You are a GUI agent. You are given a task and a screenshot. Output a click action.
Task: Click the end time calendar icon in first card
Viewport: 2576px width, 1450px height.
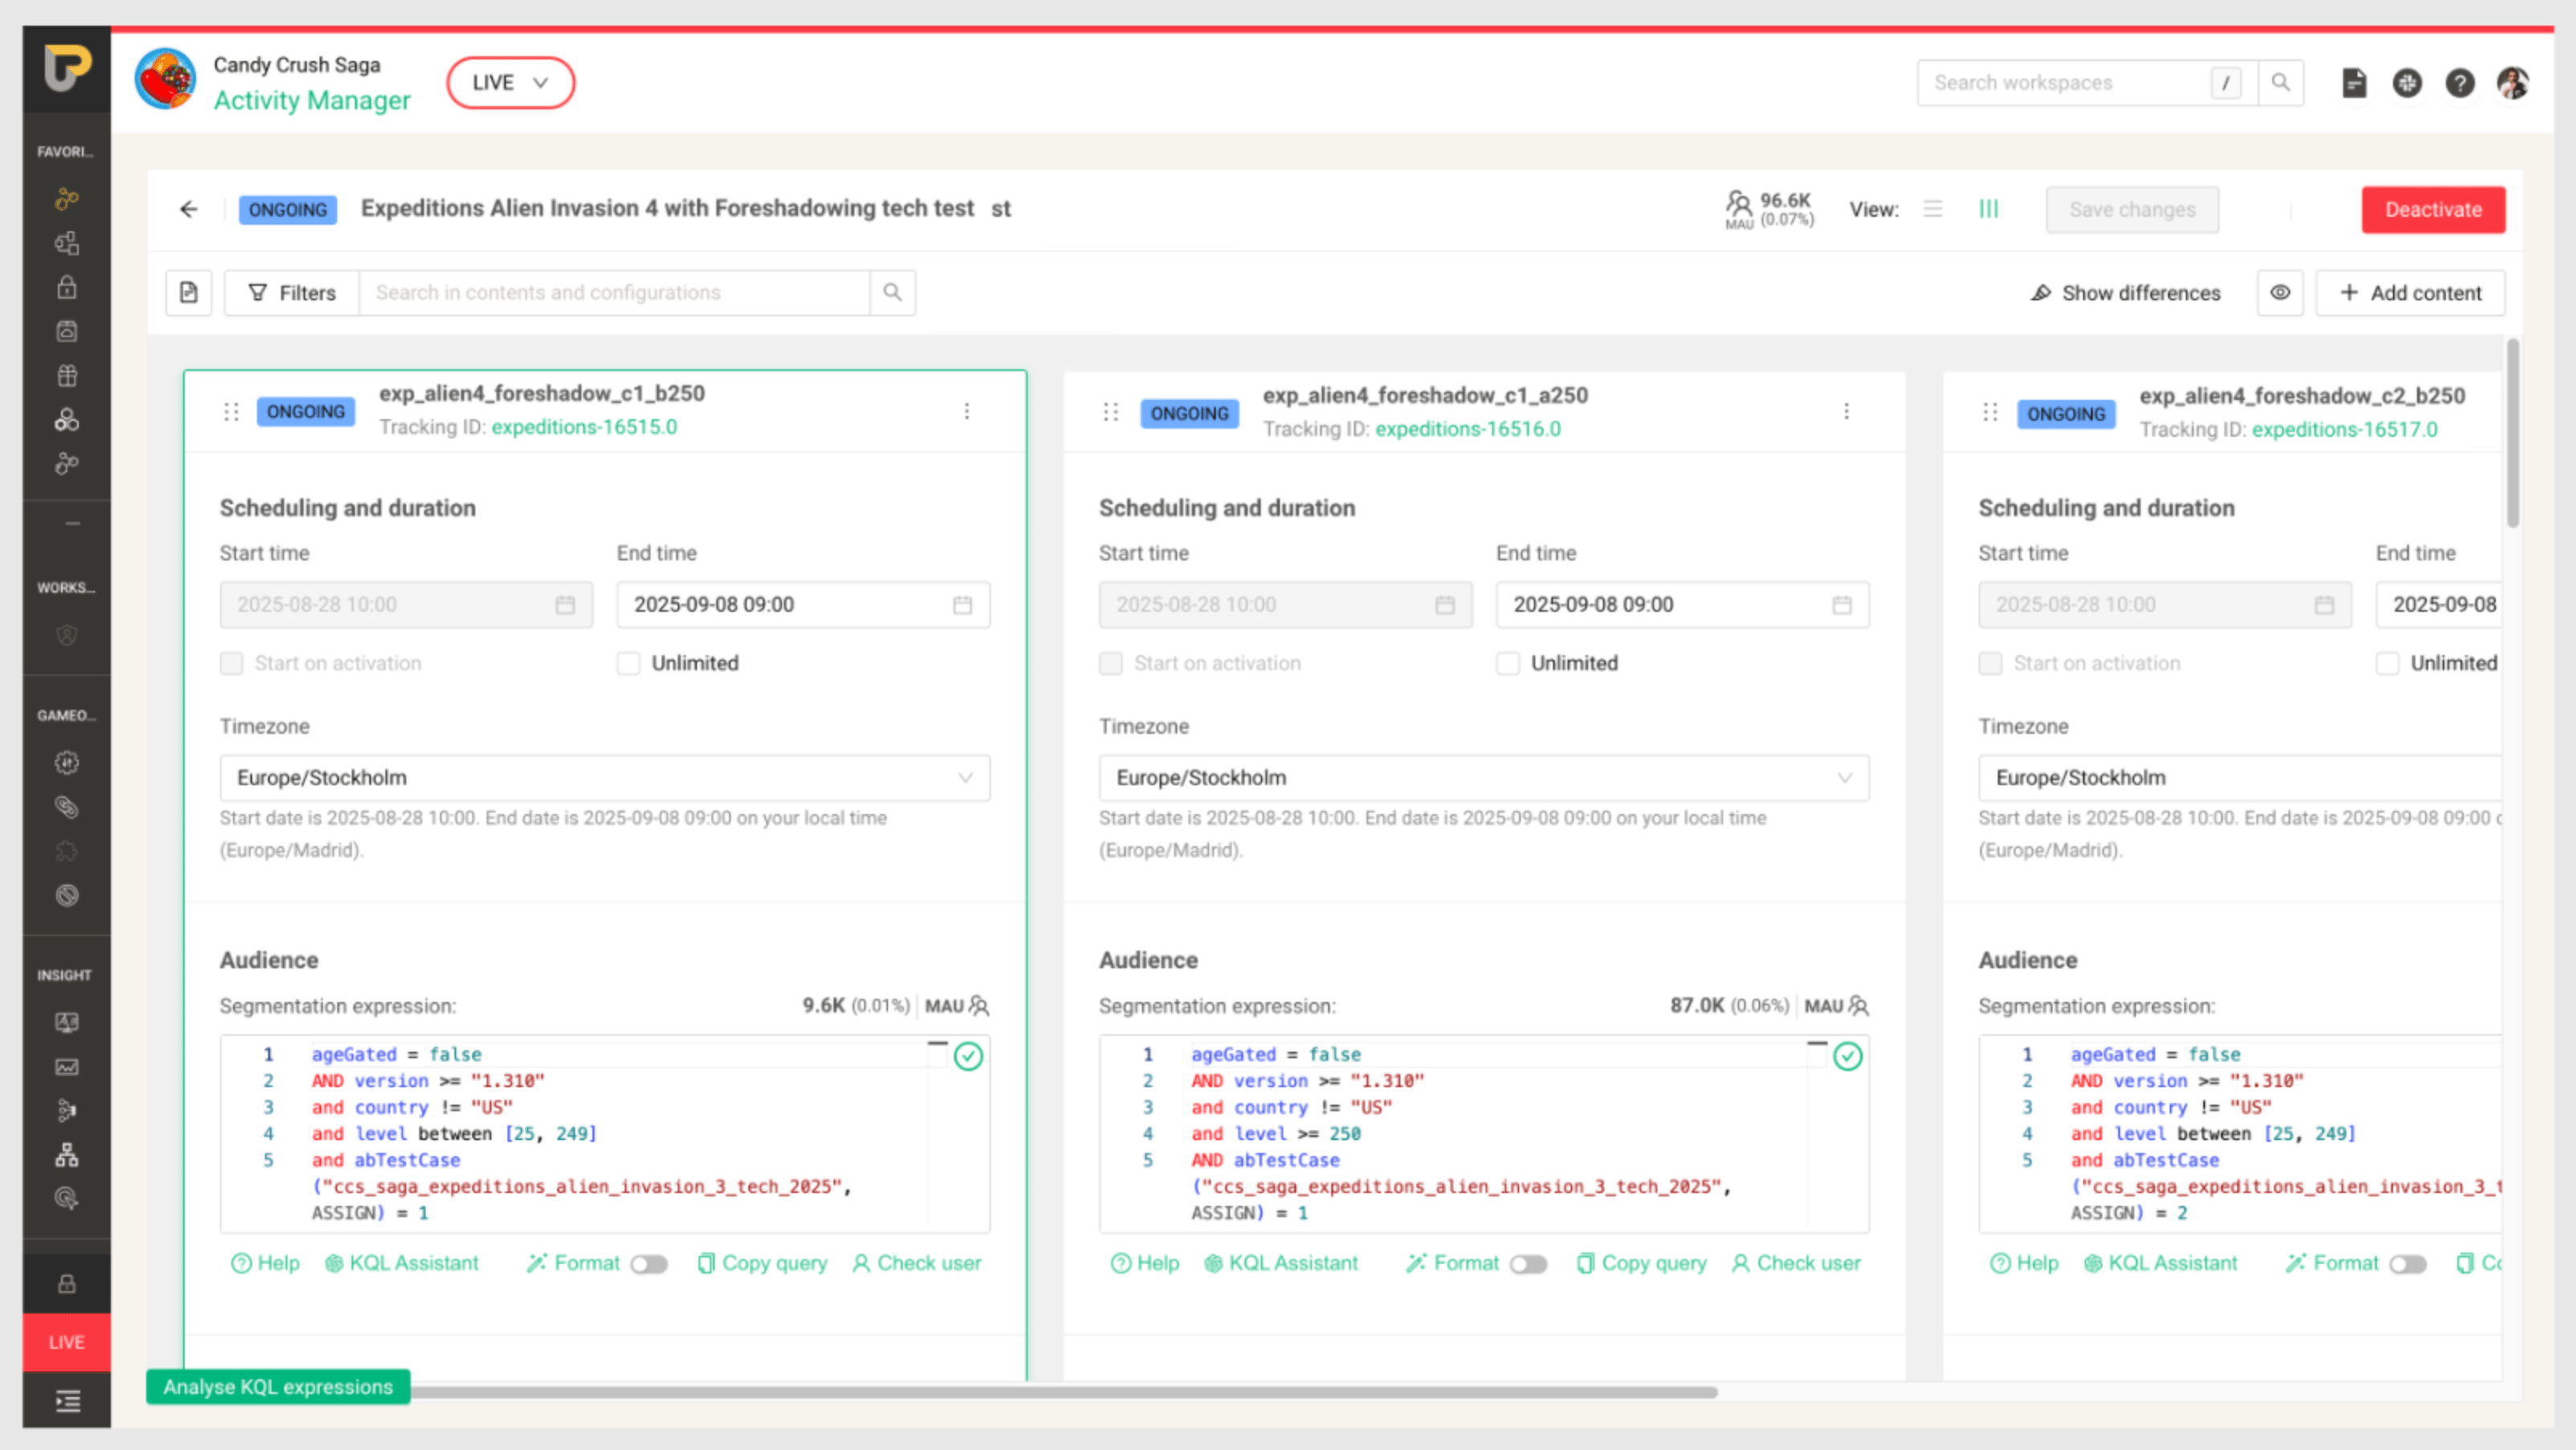pos(961,605)
